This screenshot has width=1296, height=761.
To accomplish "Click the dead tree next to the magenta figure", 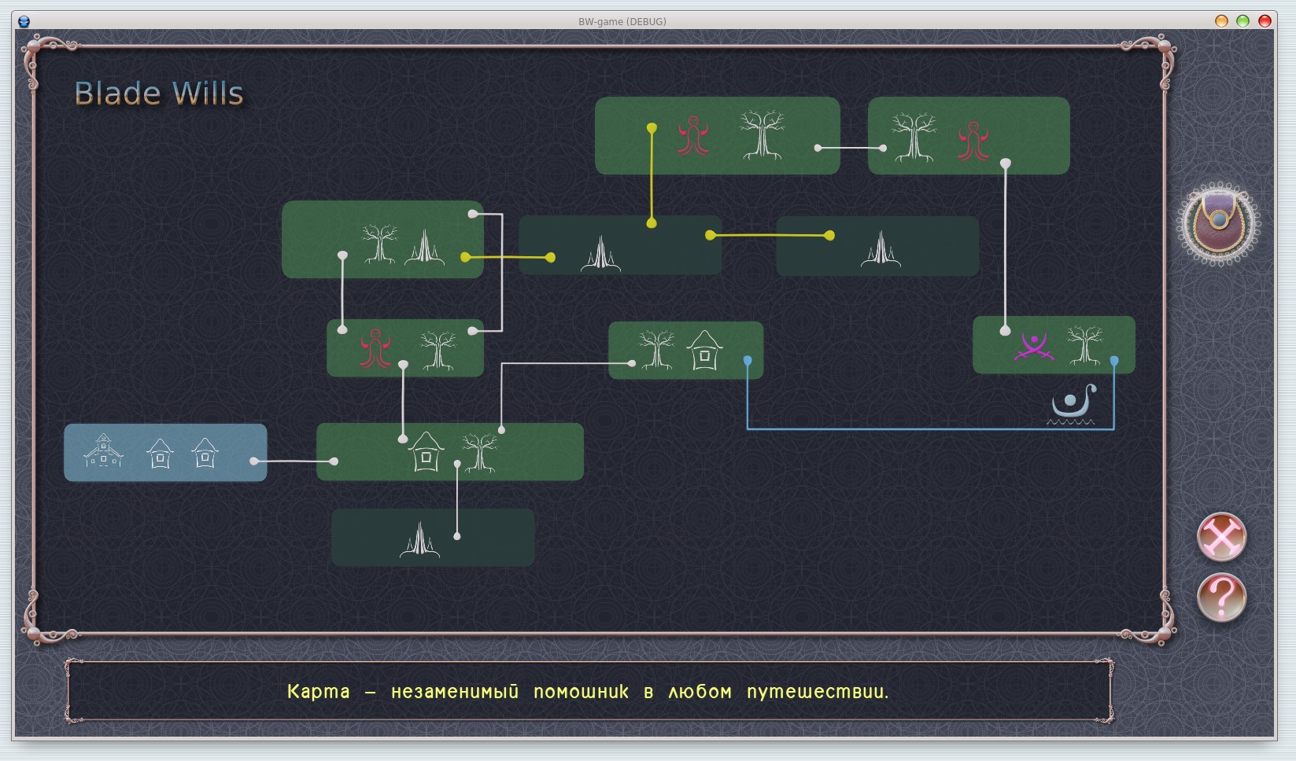I will click(x=1084, y=346).
